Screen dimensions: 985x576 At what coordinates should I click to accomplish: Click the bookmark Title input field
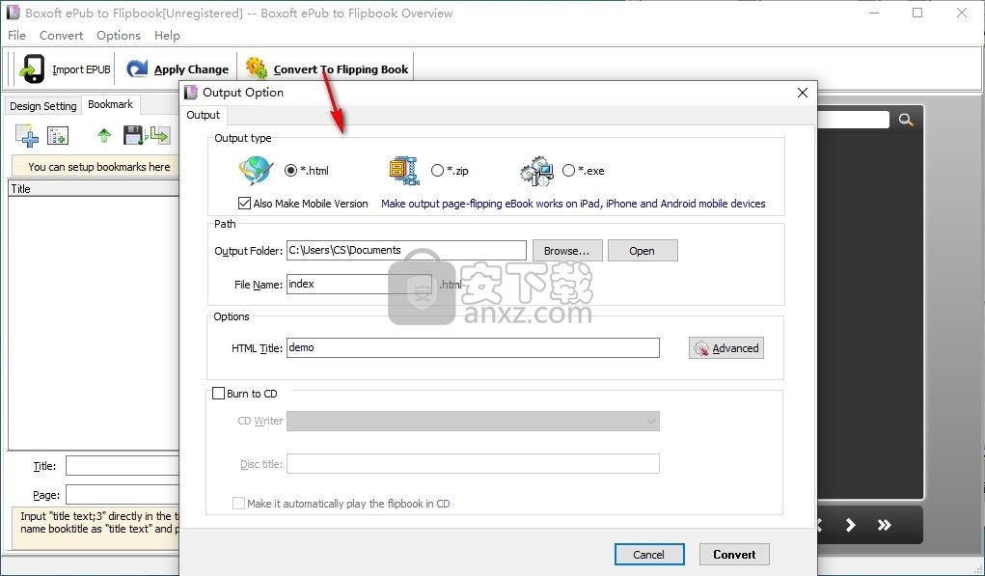click(x=123, y=466)
